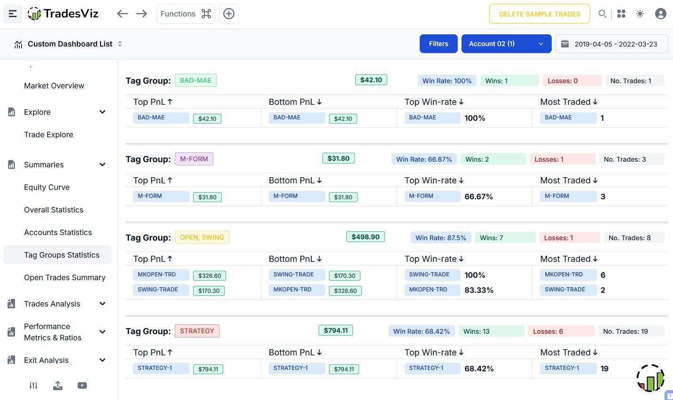Viewport: 673px width, 400px height.
Task: Open Open Trades Summary page
Action: pyautogui.click(x=64, y=277)
